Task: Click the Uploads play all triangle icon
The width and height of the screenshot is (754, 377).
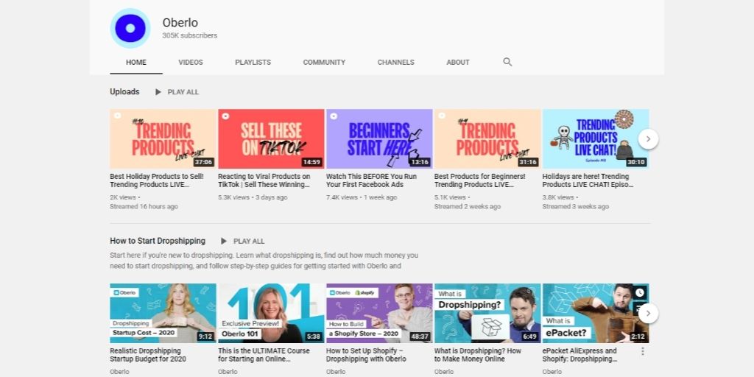Action: (x=158, y=92)
